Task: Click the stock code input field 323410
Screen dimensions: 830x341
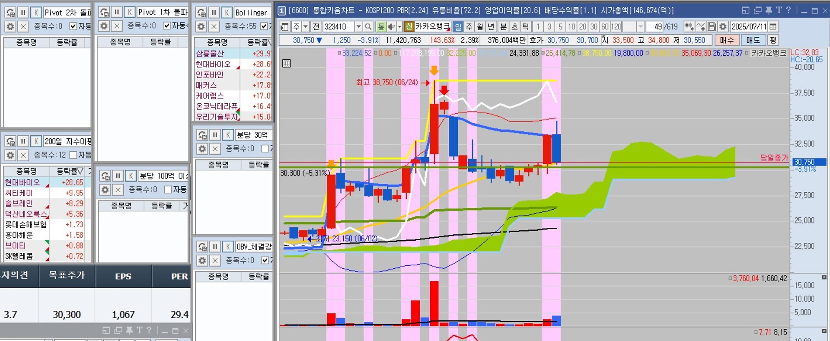Action: pos(339,27)
